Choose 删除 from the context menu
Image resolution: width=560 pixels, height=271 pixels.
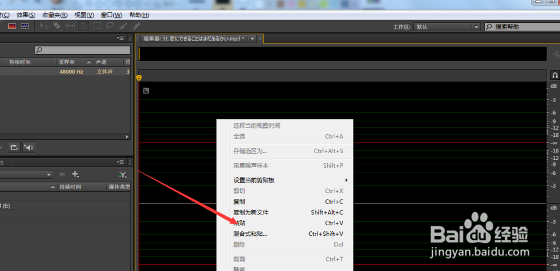[285, 245]
